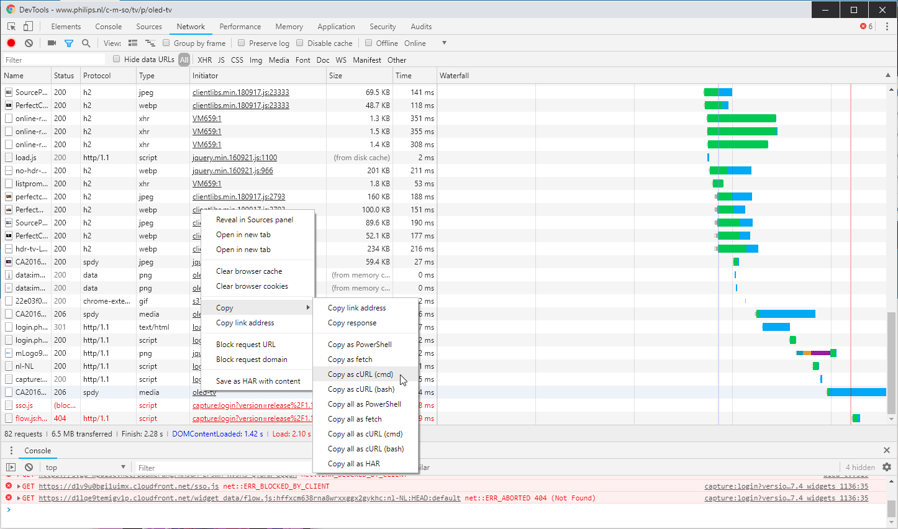Select Copy as cURL (cmd) from the menu
The image size is (898, 529).
[x=361, y=374]
